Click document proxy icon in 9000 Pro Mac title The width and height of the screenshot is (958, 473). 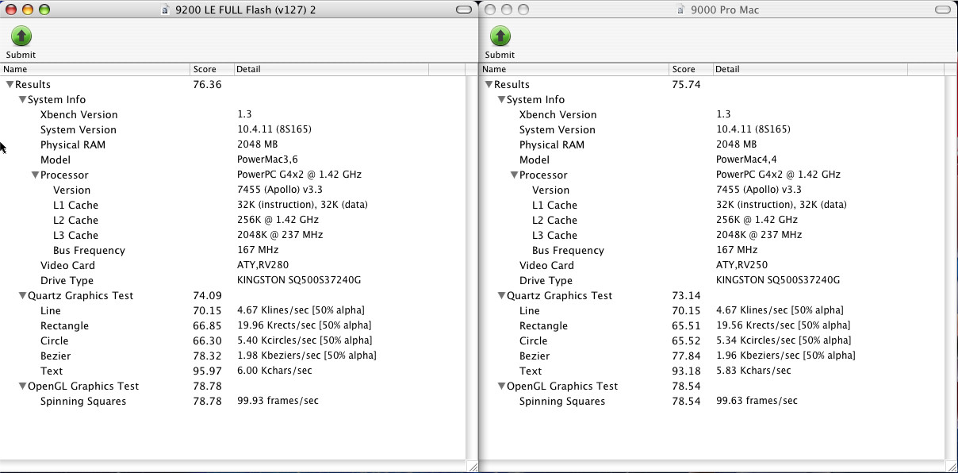click(x=680, y=10)
